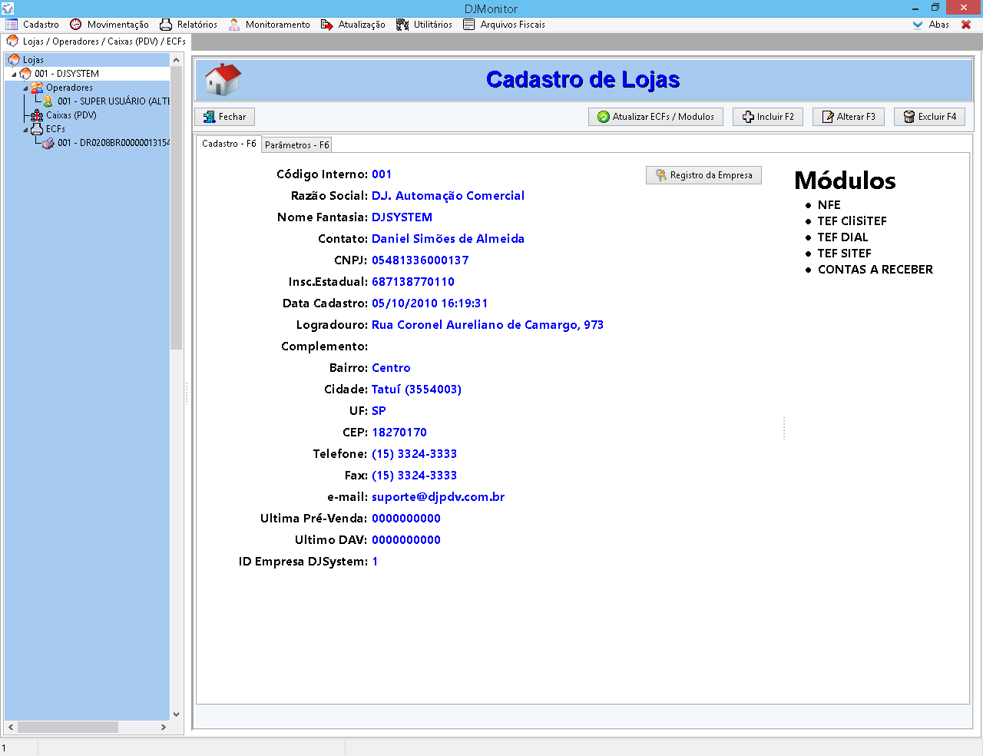Click the TEF CliSiTEF module entry
983x756 pixels.
click(x=852, y=221)
